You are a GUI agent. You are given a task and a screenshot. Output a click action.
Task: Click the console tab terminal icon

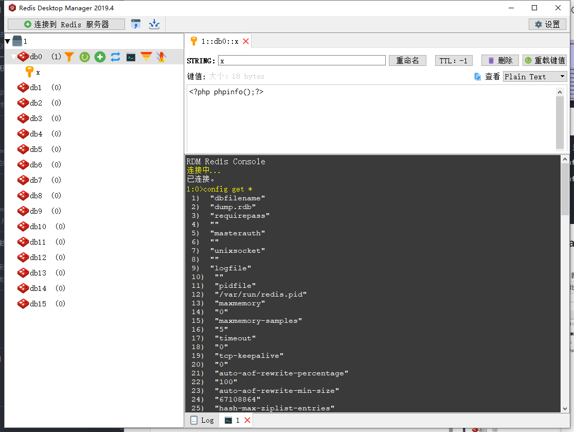coord(228,420)
